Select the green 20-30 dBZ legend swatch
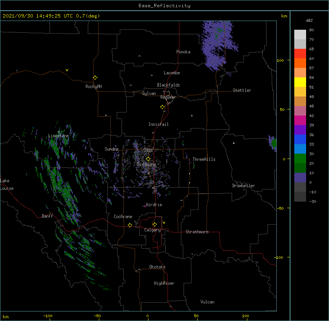This screenshot has height=321, width=329. click(x=300, y=159)
